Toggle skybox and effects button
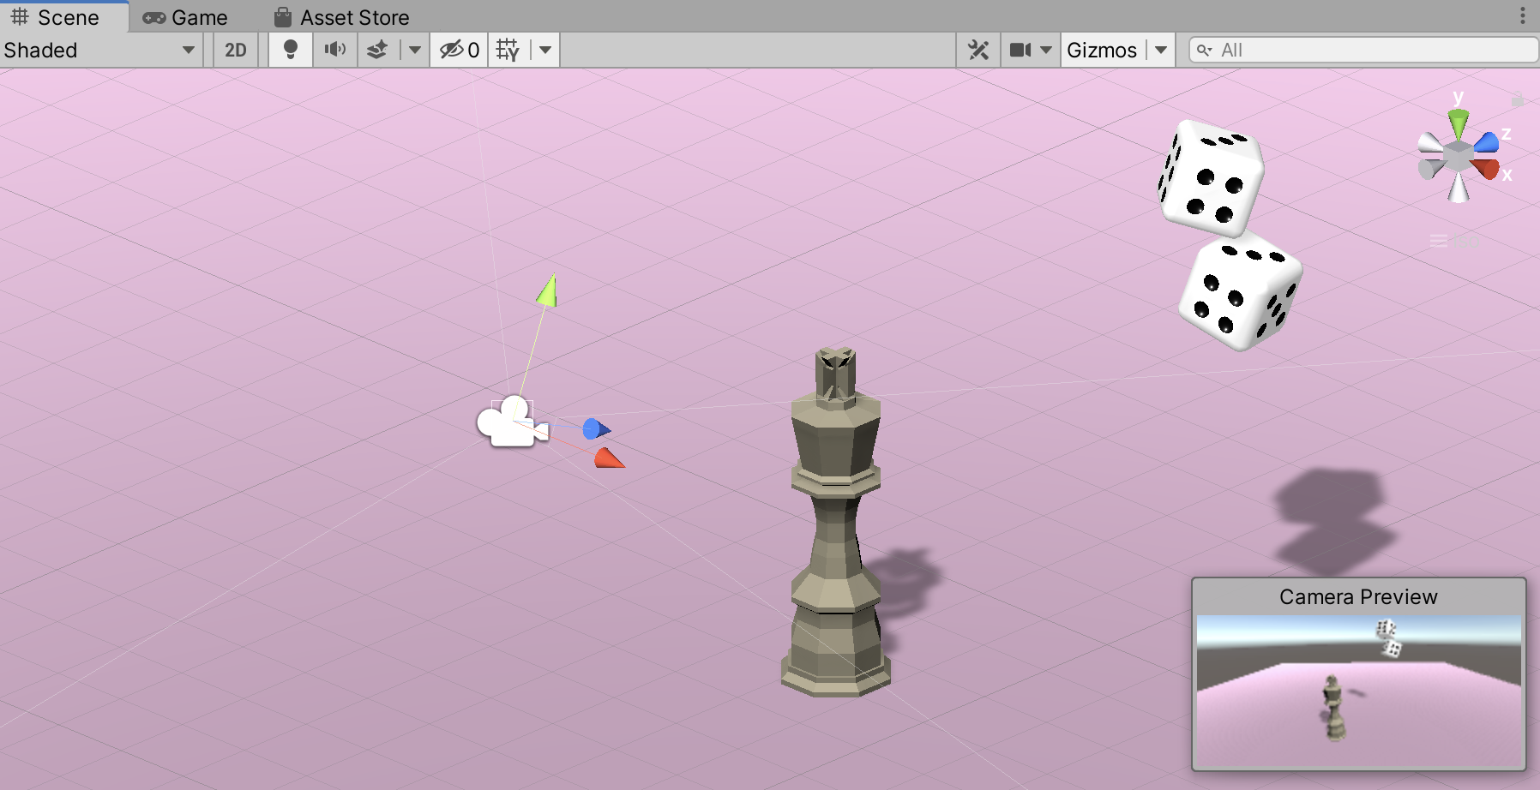The height and width of the screenshot is (790, 1540). pyautogui.click(x=377, y=50)
